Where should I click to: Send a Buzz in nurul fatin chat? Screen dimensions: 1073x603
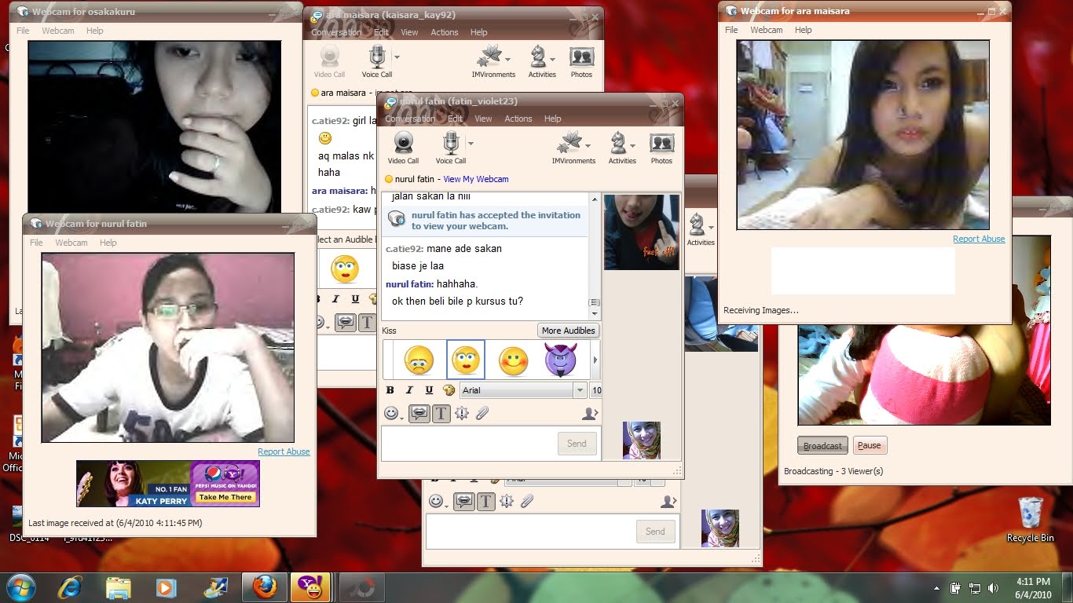click(x=462, y=413)
